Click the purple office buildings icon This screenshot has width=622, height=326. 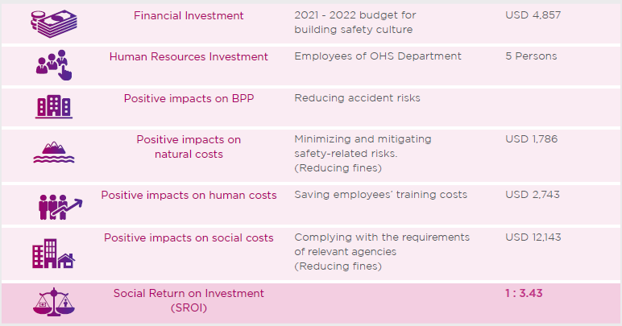pyautogui.click(x=54, y=106)
